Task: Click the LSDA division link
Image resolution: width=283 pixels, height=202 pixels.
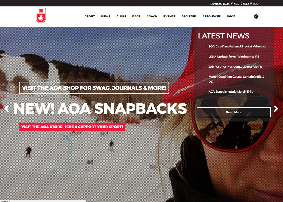Action: point(226,4)
